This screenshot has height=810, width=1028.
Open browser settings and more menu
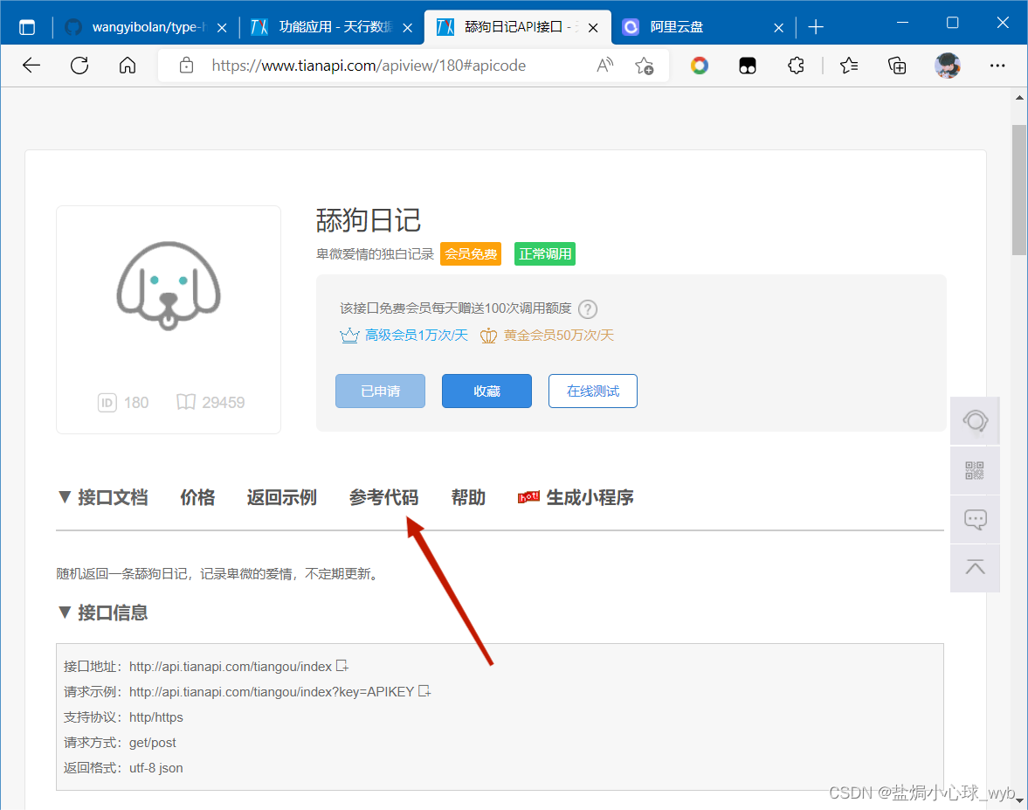coord(997,66)
